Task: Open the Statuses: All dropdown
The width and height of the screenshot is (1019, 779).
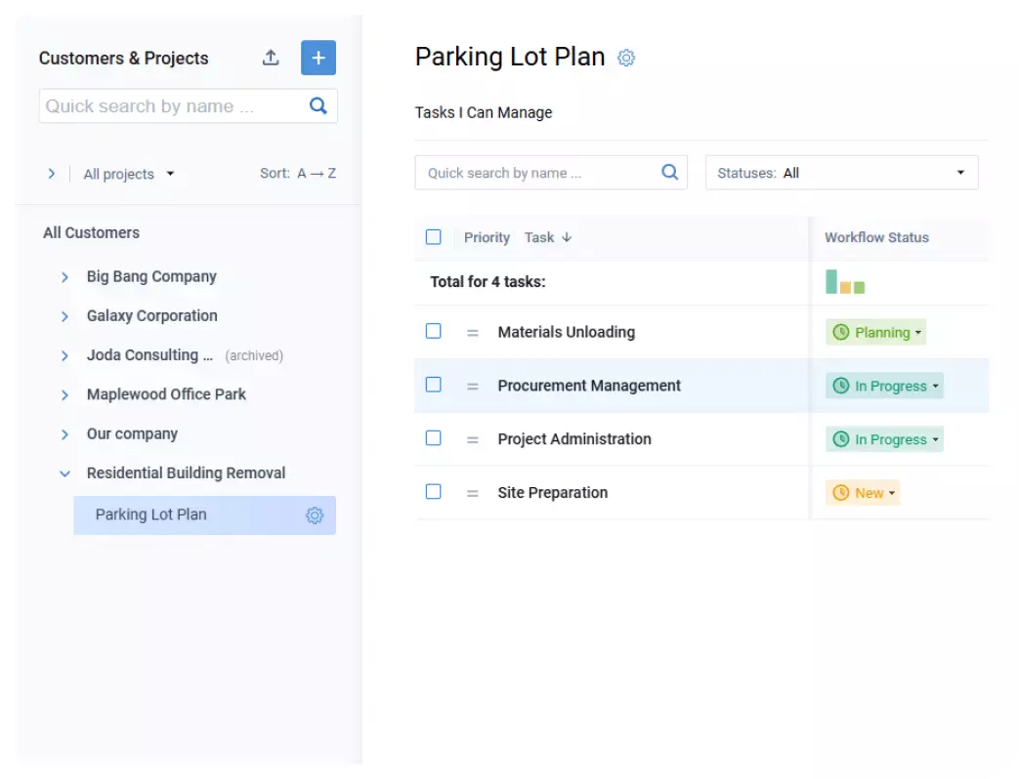Action: [842, 172]
